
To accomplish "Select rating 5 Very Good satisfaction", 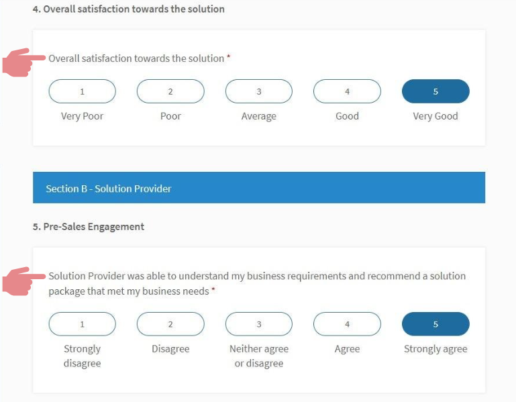I will pos(435,91).
